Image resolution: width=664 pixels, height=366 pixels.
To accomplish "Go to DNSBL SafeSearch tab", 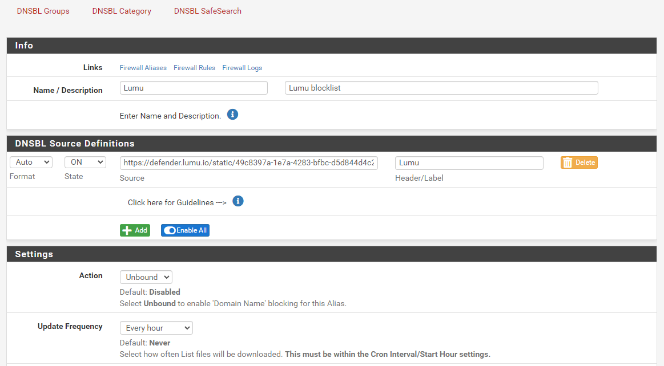I will (x=207, y=11).
